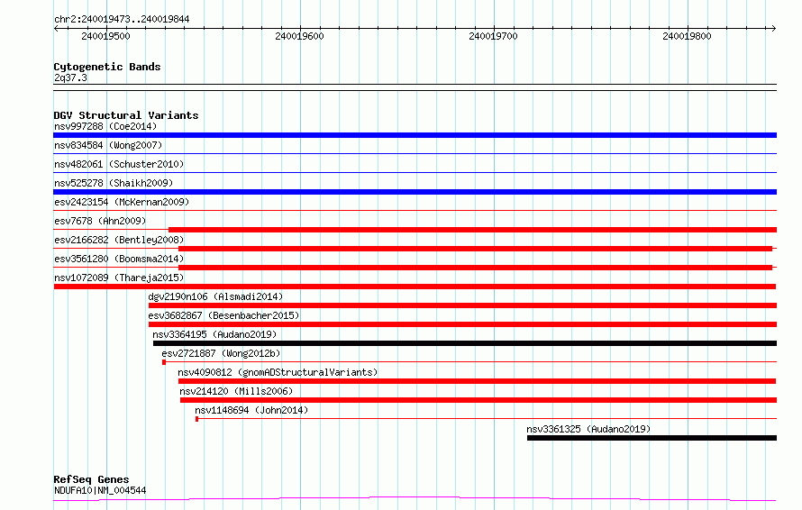Select nsv214120 (Mills2006) variant label
The width and height of the screenshot is (802, 510).
(x=236, y=391)
